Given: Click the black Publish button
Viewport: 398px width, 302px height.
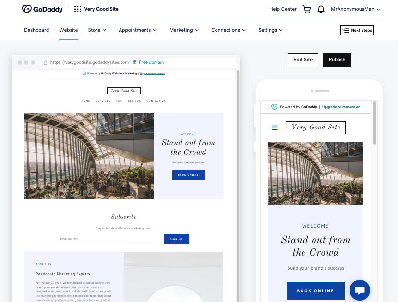Looking at the screenshot, I should pyautogui.click(x=337, y=60).
